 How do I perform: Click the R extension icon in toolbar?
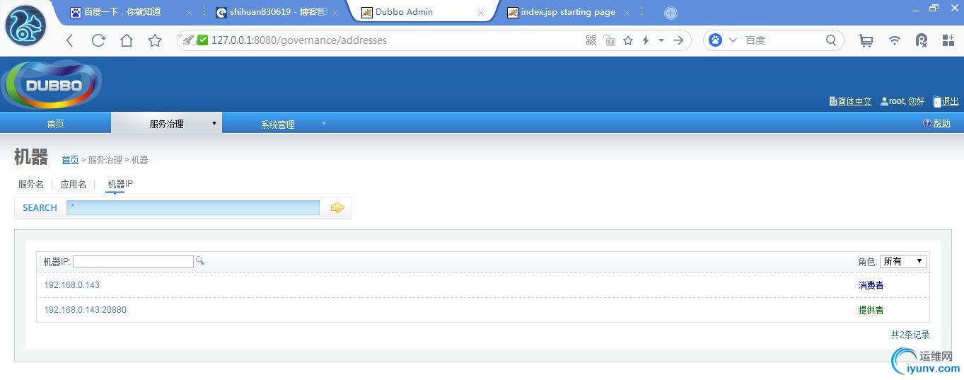pyautogui.click(x=922, y=40)
